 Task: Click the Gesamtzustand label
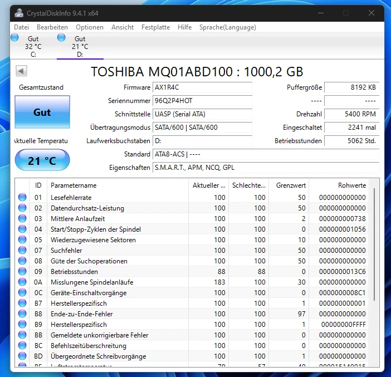coord(41,87)
